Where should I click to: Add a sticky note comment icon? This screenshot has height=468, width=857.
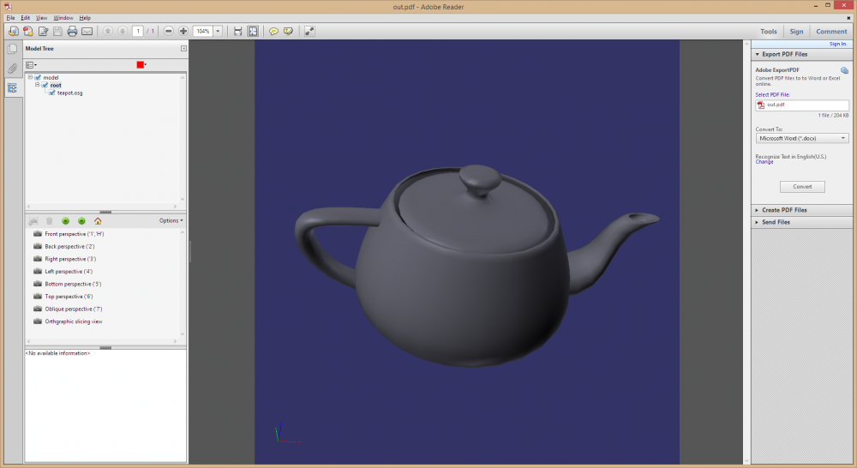coord(273,31)
